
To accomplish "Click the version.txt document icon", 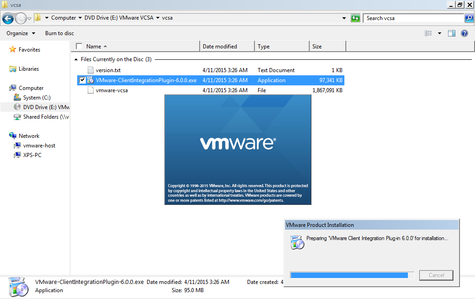I will tap(90, 70).
